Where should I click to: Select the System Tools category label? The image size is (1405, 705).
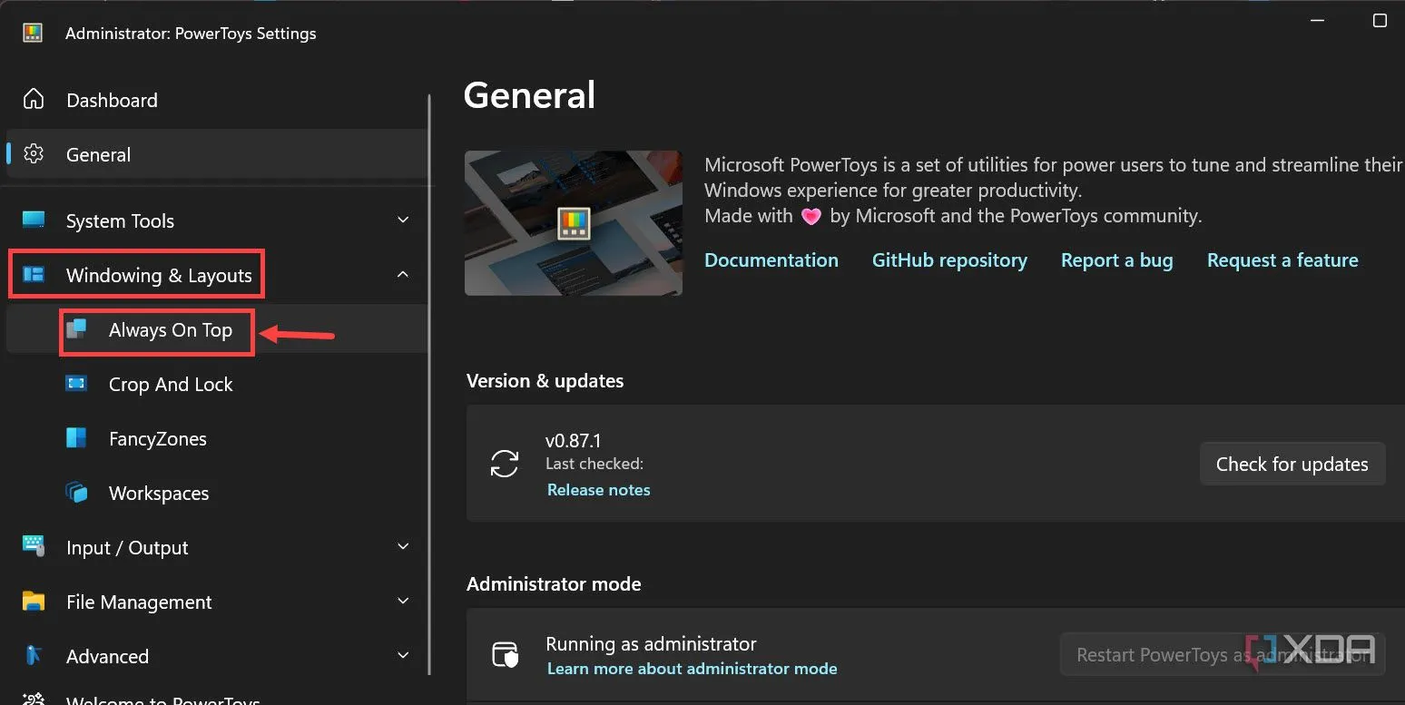(120, 220)
